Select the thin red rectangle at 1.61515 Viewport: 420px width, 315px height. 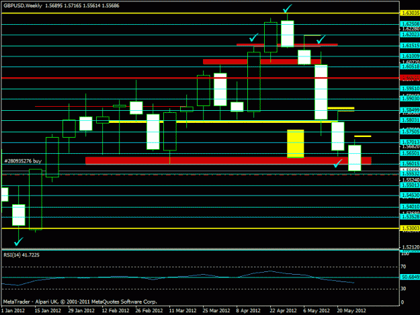287,45
